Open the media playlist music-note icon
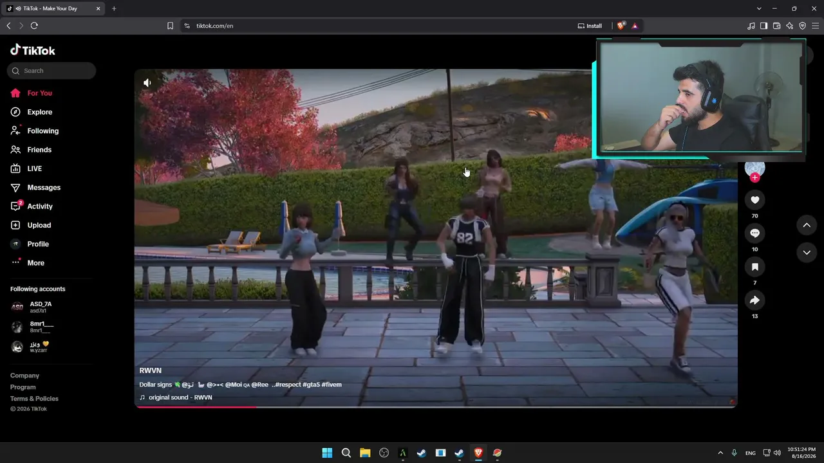This screenshot has height=463, width=824. click(751, 26)
